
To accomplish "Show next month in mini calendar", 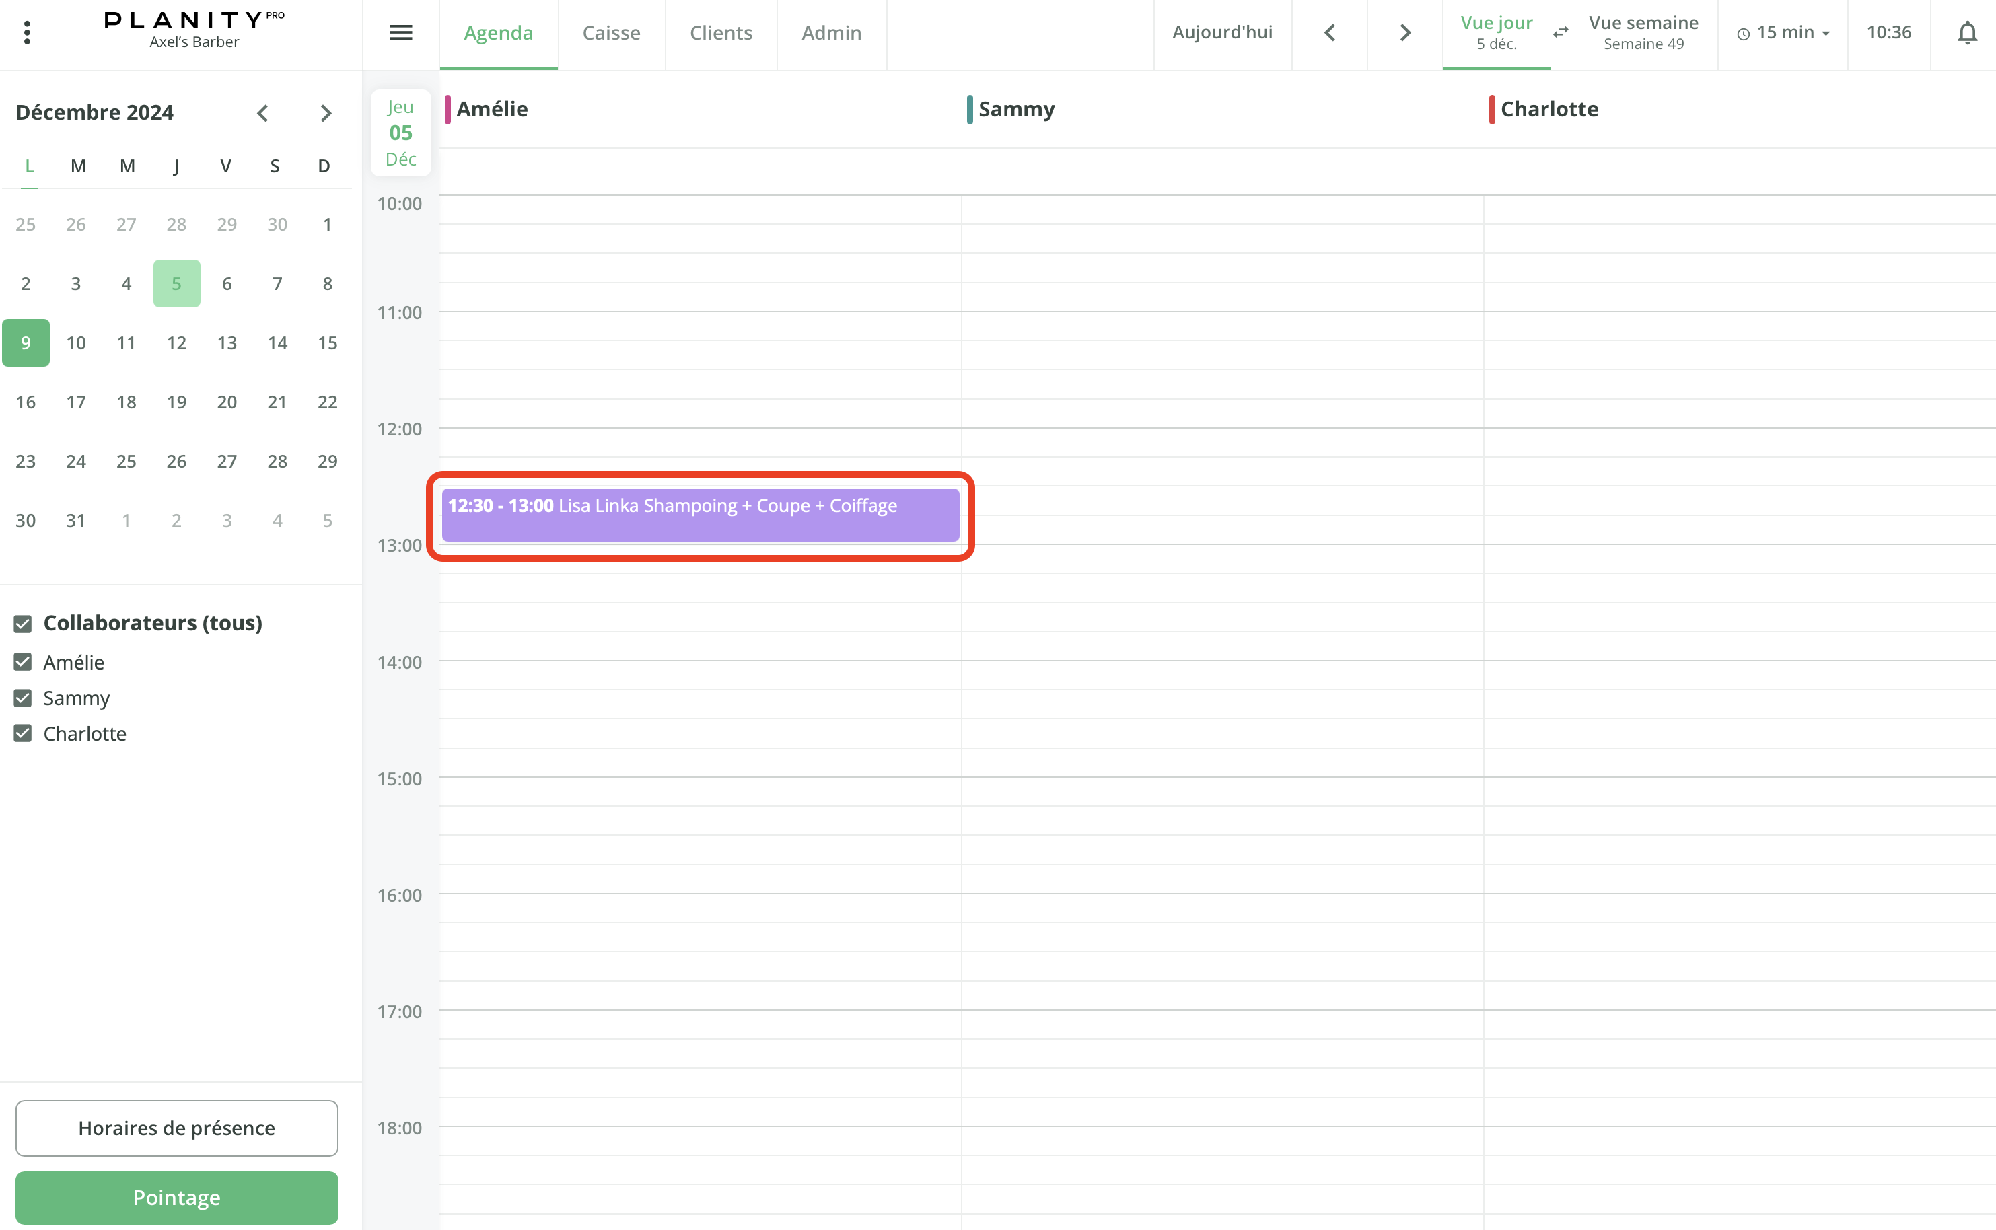I will [325, 113].
